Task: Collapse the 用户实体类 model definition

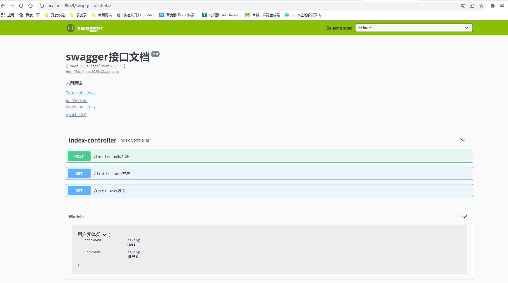Action: point(105,235)
